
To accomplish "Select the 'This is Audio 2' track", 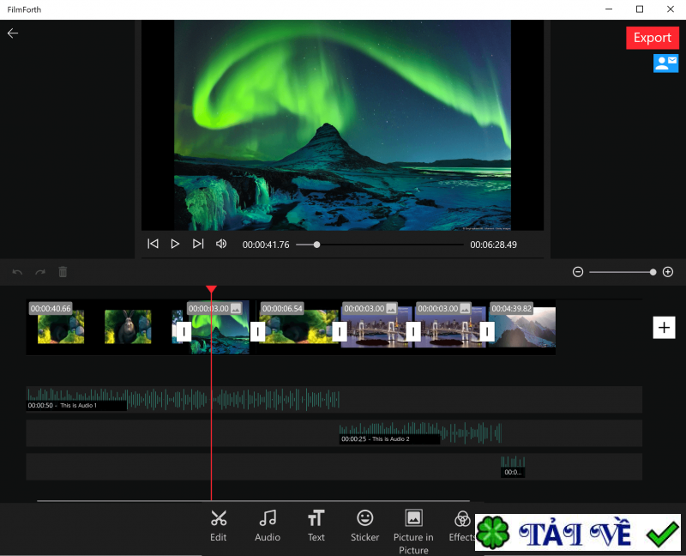I will (x=420, y=433).
